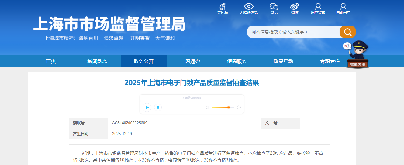Image resolution: width=404 pixels, height=165 pixels.
Task: Select the 政务公开 navigation tab
Action: (x=144, y=61)
